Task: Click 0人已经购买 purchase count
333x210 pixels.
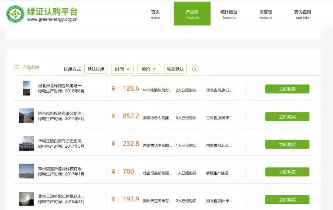Action: (186, 118)
